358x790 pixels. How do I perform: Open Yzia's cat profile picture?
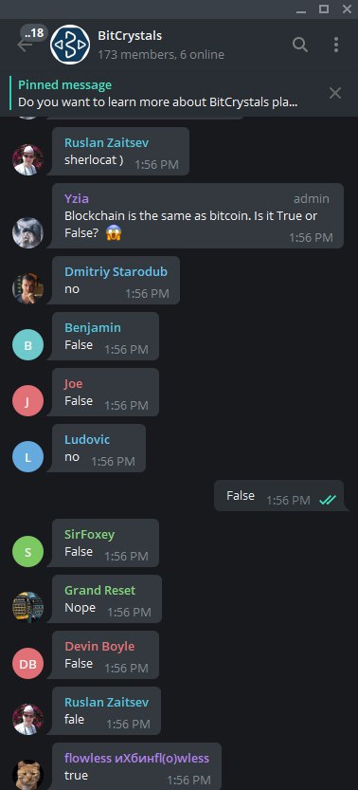tap(27, 232)
